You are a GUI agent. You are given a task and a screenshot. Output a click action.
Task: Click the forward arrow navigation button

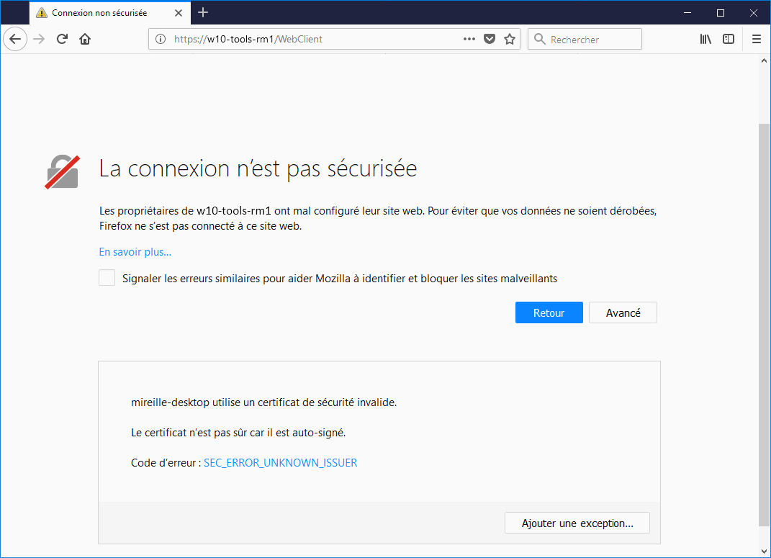pos(39,39)
